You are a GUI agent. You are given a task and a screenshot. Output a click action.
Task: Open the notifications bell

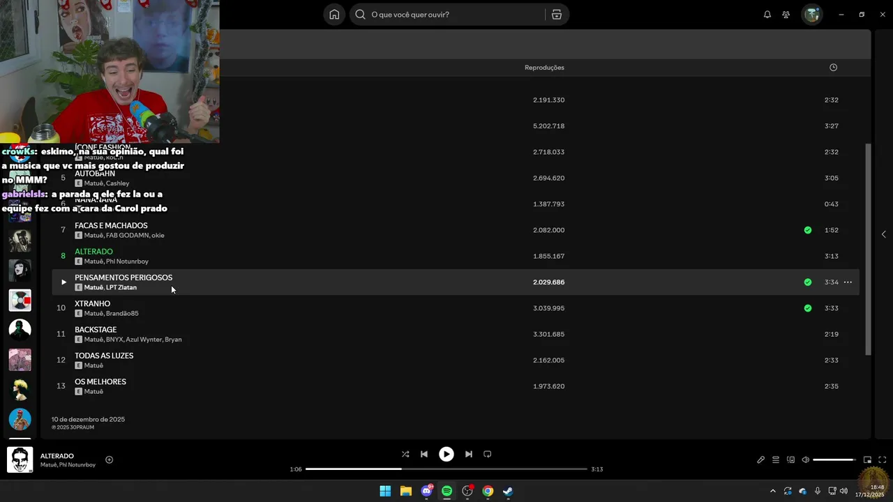coord(767,15)
